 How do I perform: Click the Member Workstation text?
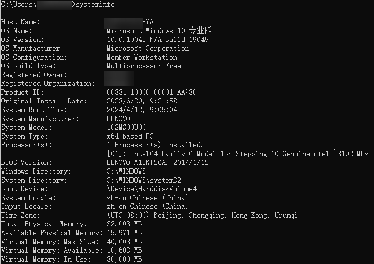pos(142,57)
